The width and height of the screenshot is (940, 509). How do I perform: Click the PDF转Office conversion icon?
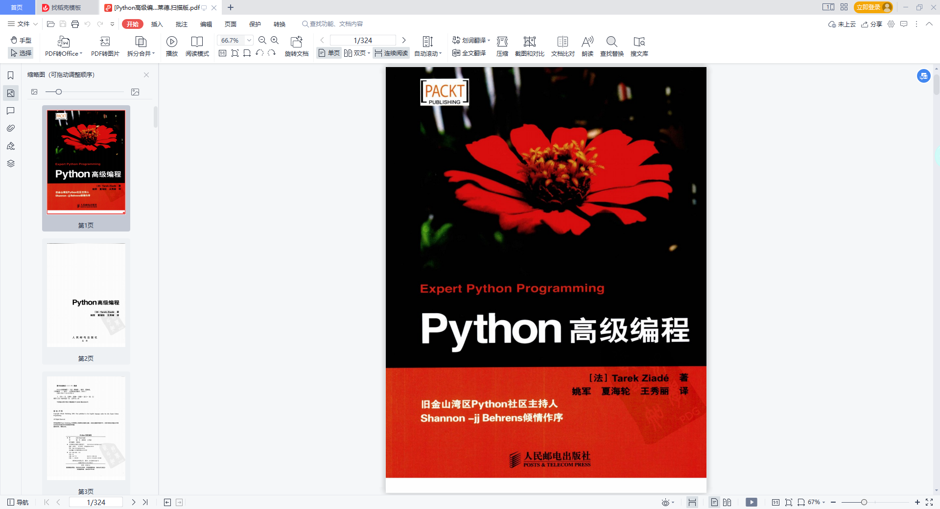tap(63, 42)
